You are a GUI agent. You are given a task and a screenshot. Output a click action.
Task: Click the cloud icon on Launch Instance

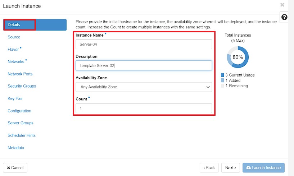pyautogui.click(x=248, y=168)
